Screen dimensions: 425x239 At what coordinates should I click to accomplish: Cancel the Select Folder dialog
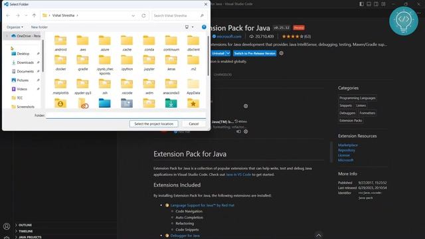pyautogui.click(x=193, y=124)
